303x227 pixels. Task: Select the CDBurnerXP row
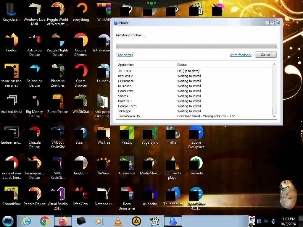tap(194, 81)
